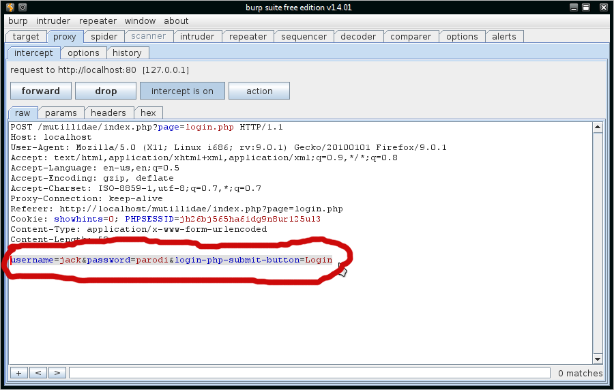Select the intercept sub-tab
Viewport: 614px width, 390px height.
coord(33,52)
